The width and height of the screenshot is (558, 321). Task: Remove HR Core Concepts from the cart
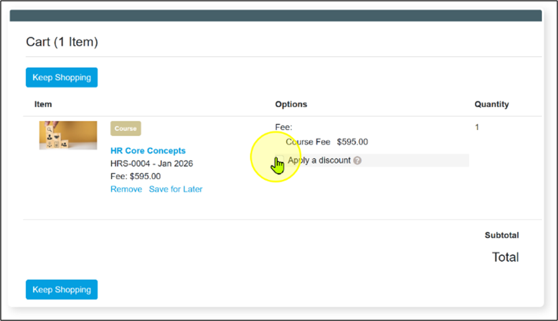pos(126,189)
